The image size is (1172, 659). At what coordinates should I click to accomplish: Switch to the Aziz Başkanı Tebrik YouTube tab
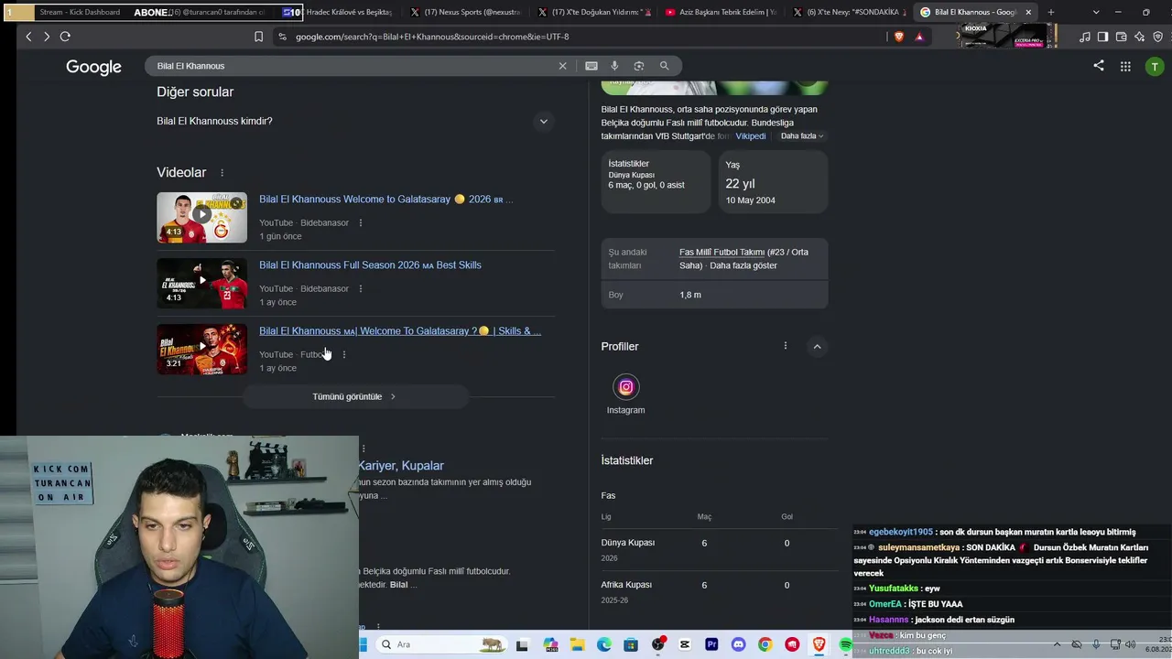click(x=721, y=12)
